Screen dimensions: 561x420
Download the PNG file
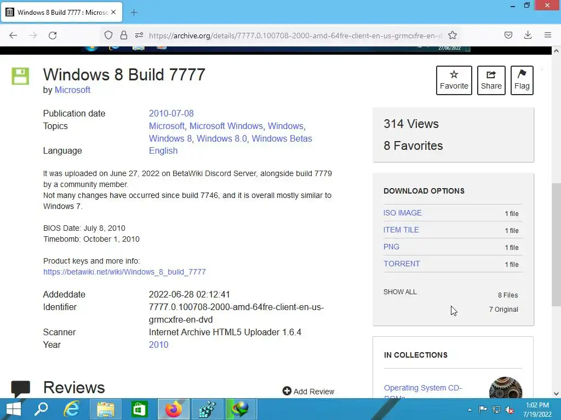pos(391,247)
